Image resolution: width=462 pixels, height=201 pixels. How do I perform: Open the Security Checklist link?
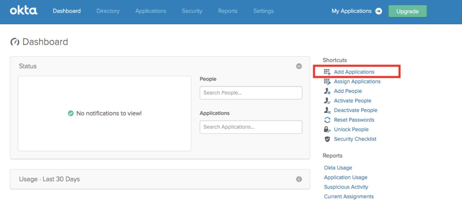[x=355, y=139]
